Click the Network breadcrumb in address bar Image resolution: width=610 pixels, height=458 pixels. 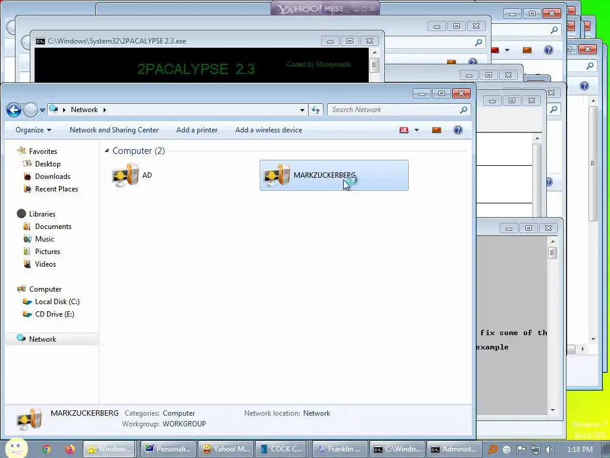pyautogui.click(x=84, y=110)
